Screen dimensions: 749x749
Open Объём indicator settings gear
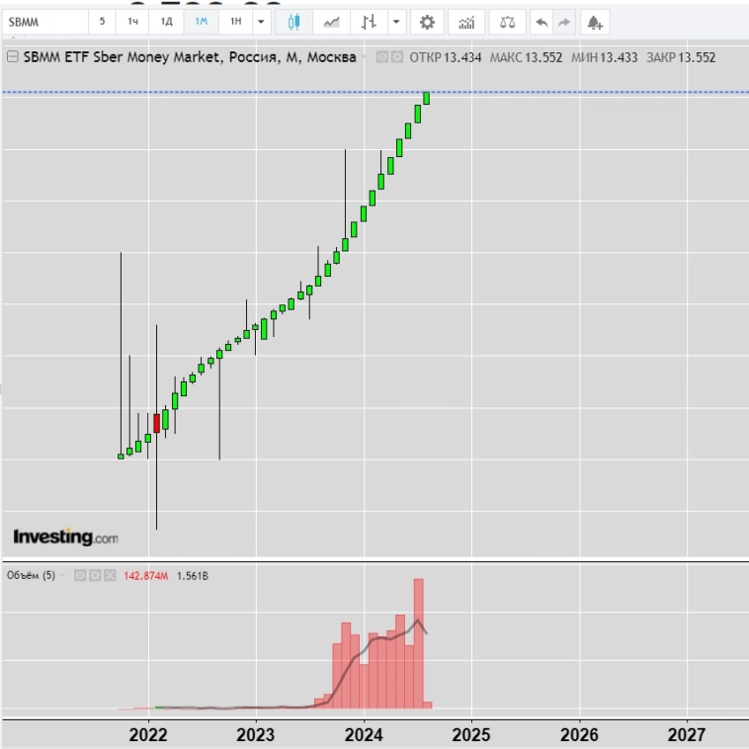[x=95, y=576]
